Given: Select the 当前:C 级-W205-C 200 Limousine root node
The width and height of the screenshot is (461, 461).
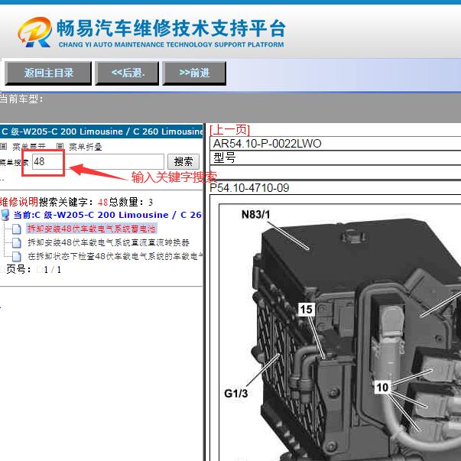Looking at the screenshot, I should click(x=107, y=215).
